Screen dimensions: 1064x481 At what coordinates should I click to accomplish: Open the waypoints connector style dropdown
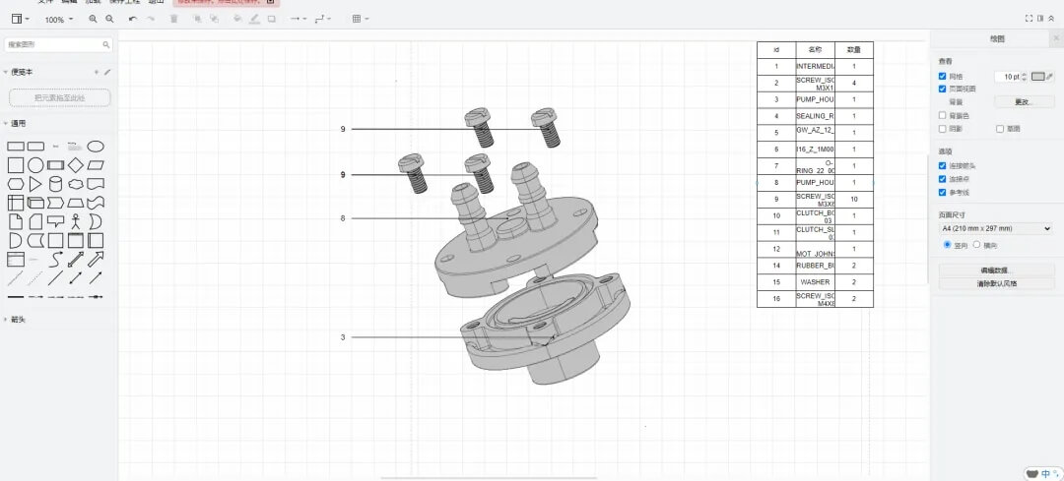[x=323, y=19]
